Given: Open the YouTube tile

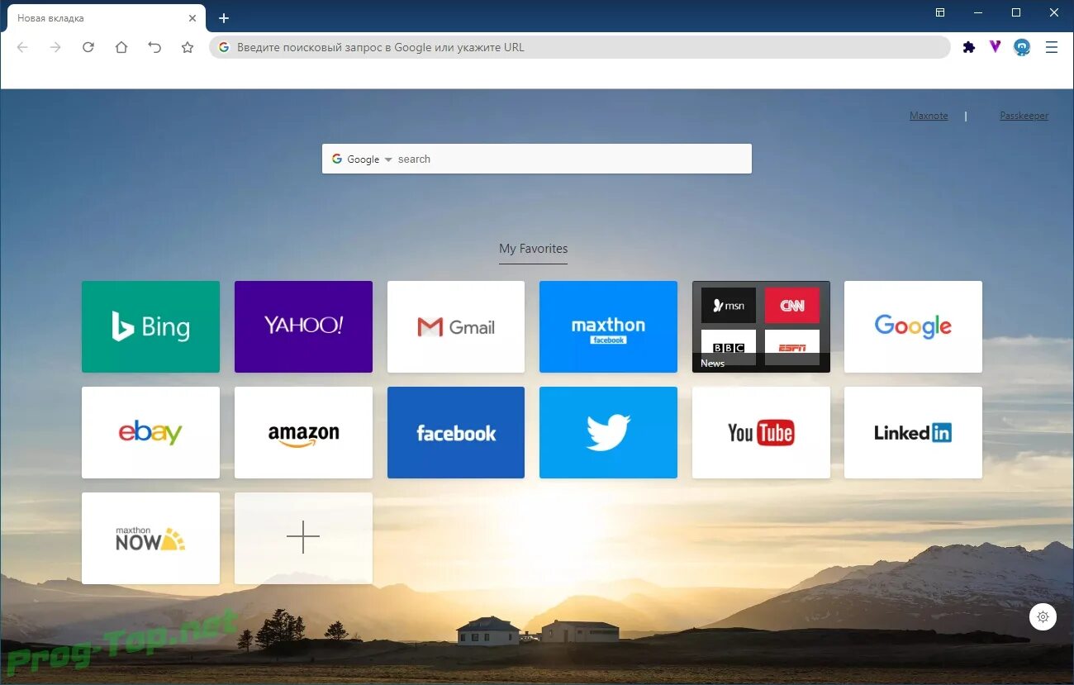Looking at the screenshot, I should coord(761,432).
